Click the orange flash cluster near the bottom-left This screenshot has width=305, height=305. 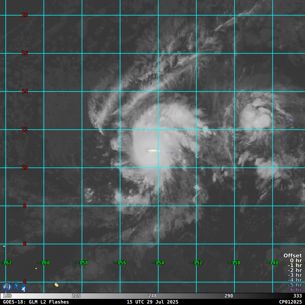click(x=56, y=285)
